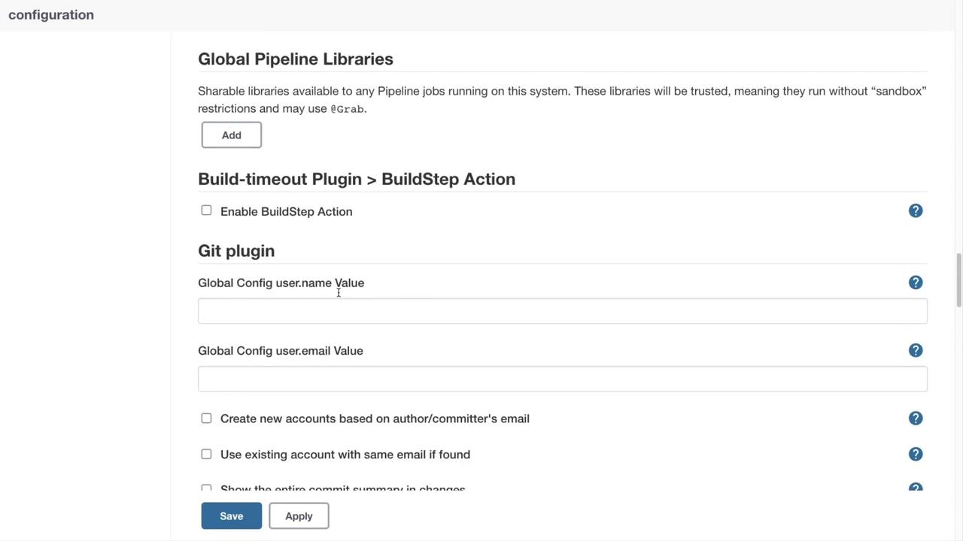Viewport: 963px width, 541px height.
Task: Check Create new accounts based on author email
Action: pyautogui.click(x=206, y=419)
